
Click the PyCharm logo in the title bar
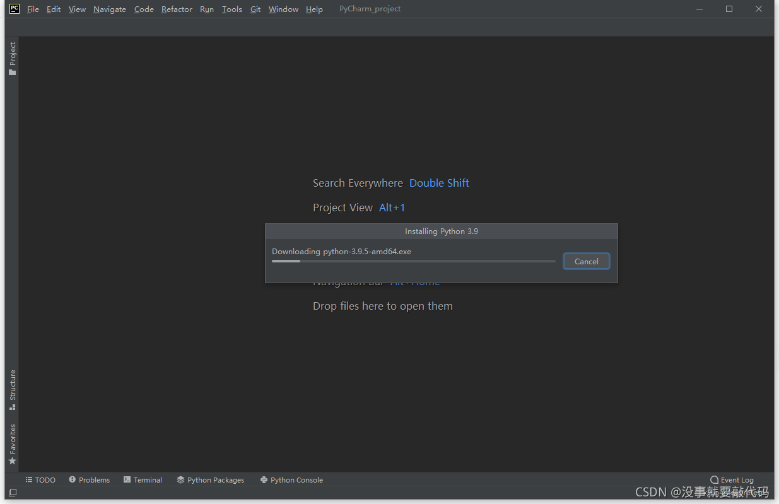(13, 9)
